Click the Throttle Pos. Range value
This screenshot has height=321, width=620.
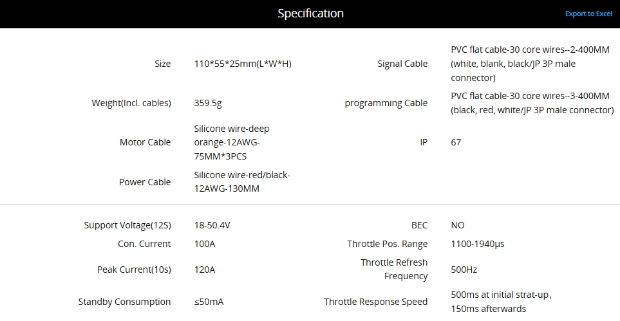[x=478, y=244]
